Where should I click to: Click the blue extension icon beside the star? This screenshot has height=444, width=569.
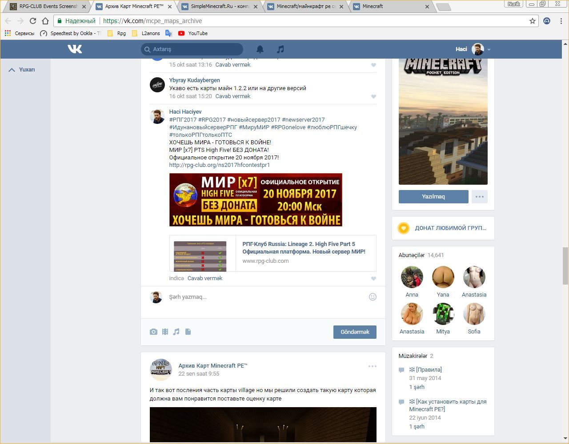[x=547, y=21]
